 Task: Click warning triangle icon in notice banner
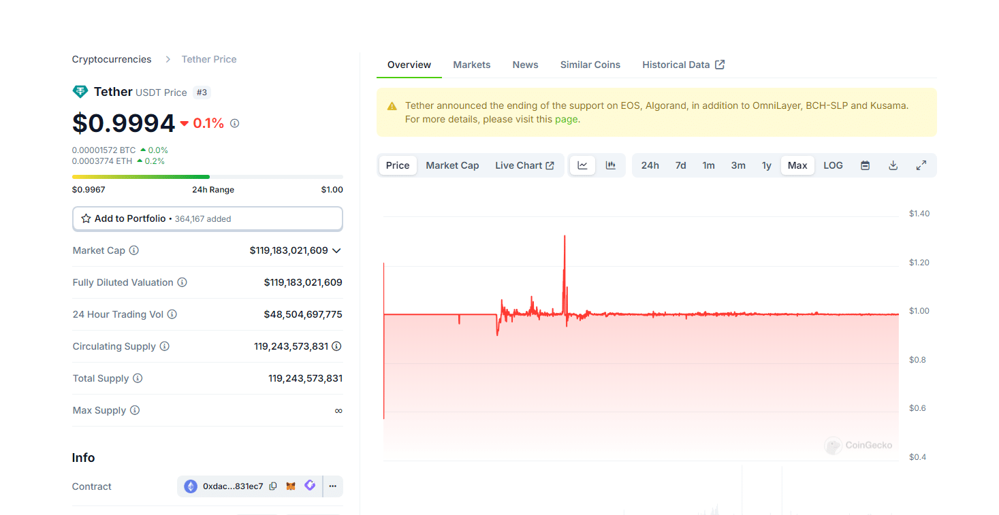(392, 106)
